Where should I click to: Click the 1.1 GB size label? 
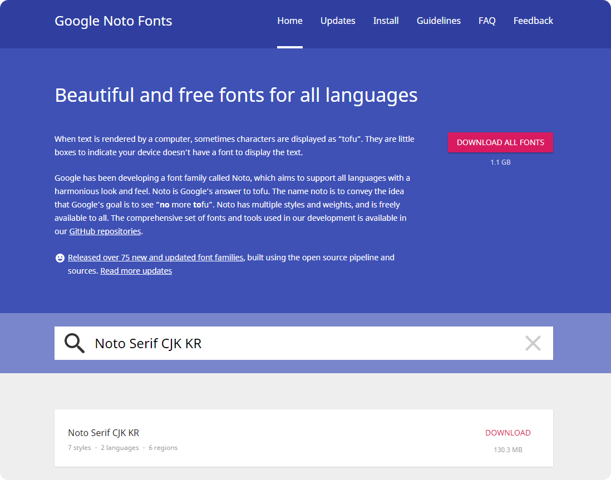500,162
